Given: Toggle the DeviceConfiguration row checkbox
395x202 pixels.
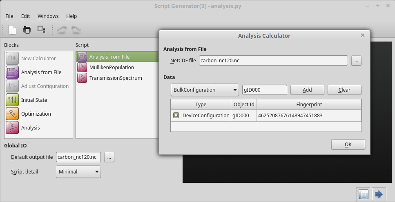Looking at the screenshot, I should 176,116.
